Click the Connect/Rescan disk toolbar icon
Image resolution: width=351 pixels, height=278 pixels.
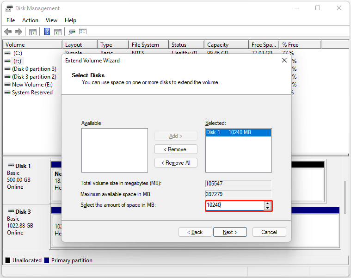click(x=72, y=32)
